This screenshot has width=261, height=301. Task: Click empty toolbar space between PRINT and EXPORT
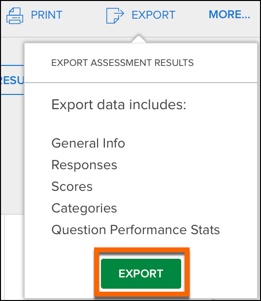84,15
